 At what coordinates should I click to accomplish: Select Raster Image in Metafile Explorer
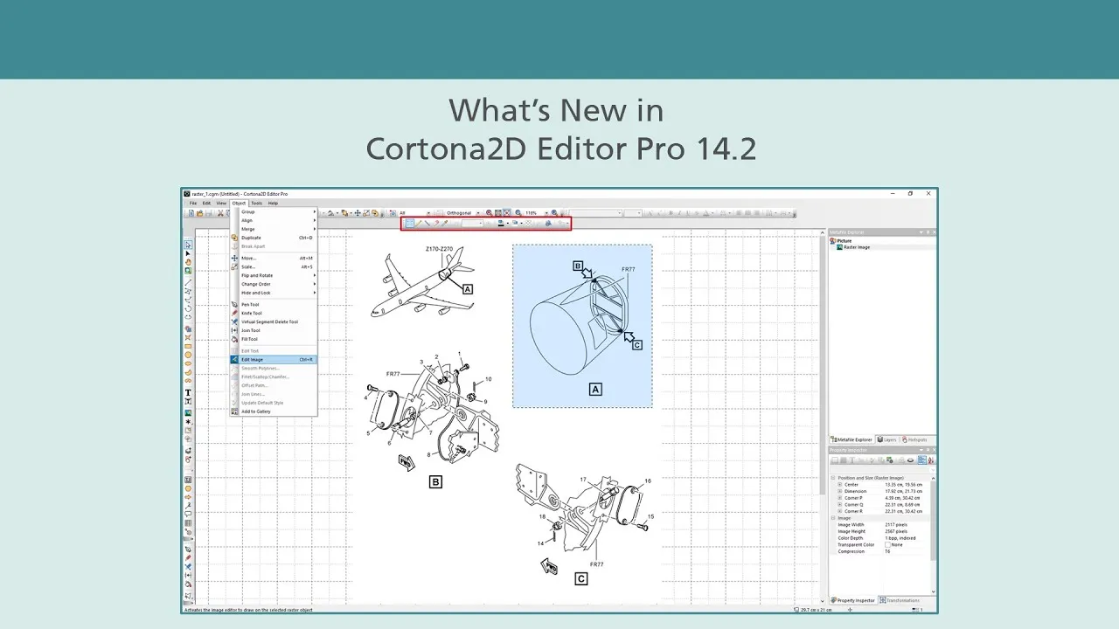point(854,247)
